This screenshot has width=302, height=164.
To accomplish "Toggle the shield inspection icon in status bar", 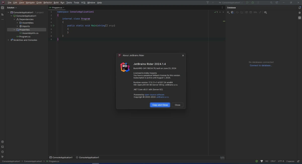I will pyautogui.click(x=262, y=161).
